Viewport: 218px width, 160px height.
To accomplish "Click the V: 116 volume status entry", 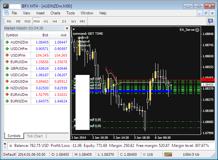I will [148, 154].
